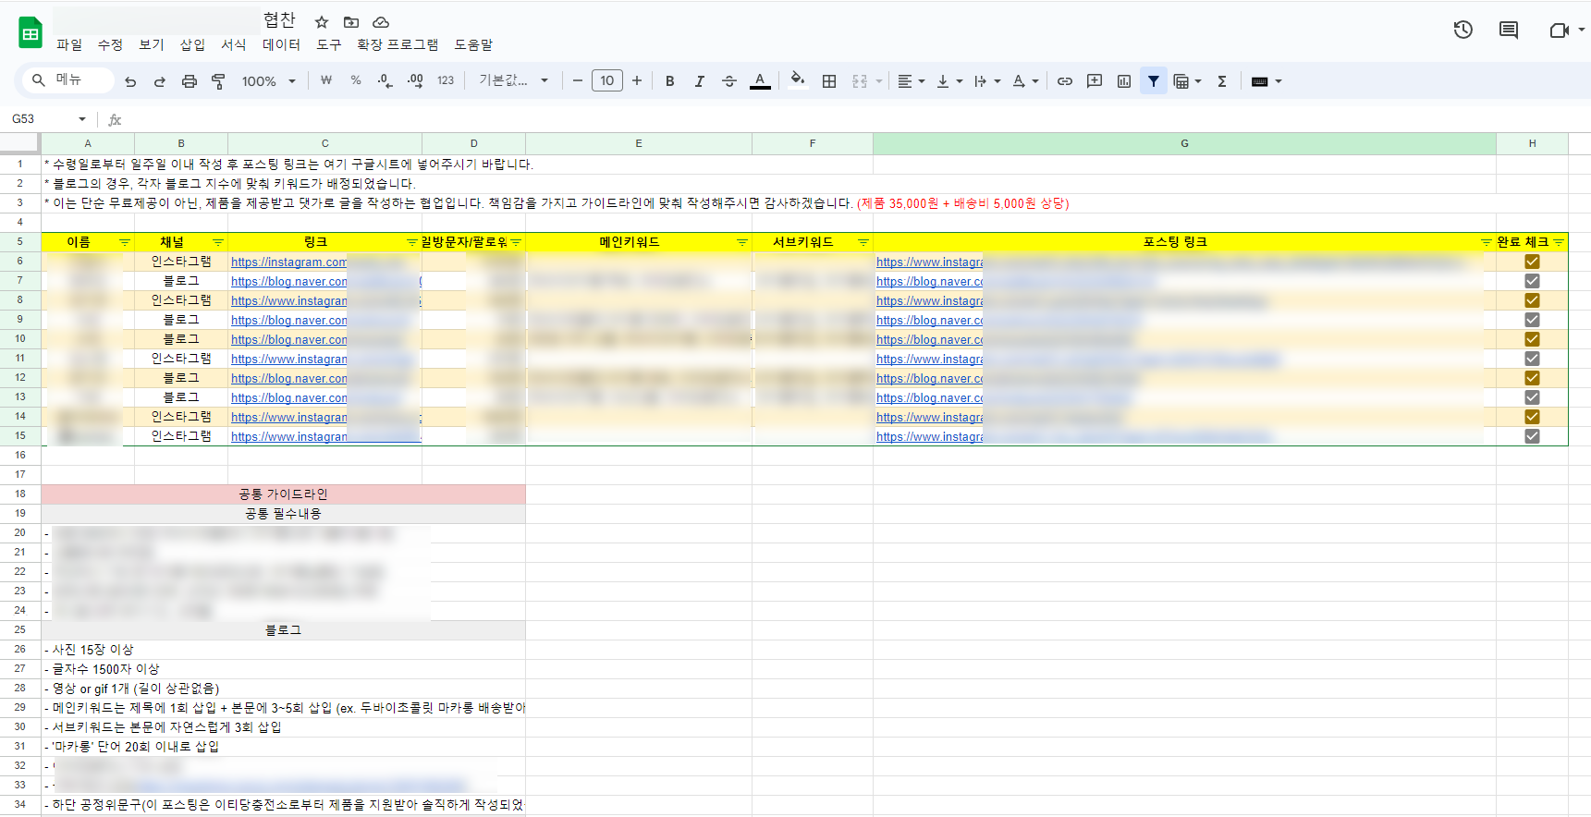Open the comments panel icon
Viewport: 1591px width, 817px height.
1509,30
